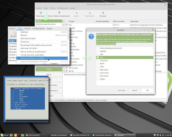Switch to Gerenciador de paco... taskbar entry
Image resolution: width=172 pixels, height=137 pixels.
tap(103, 135)
